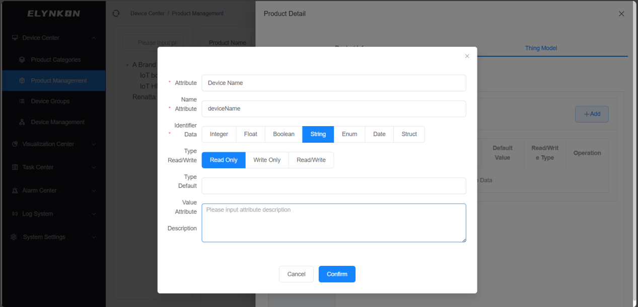Switch to the Thing Model tab

[x=541, y=48]
